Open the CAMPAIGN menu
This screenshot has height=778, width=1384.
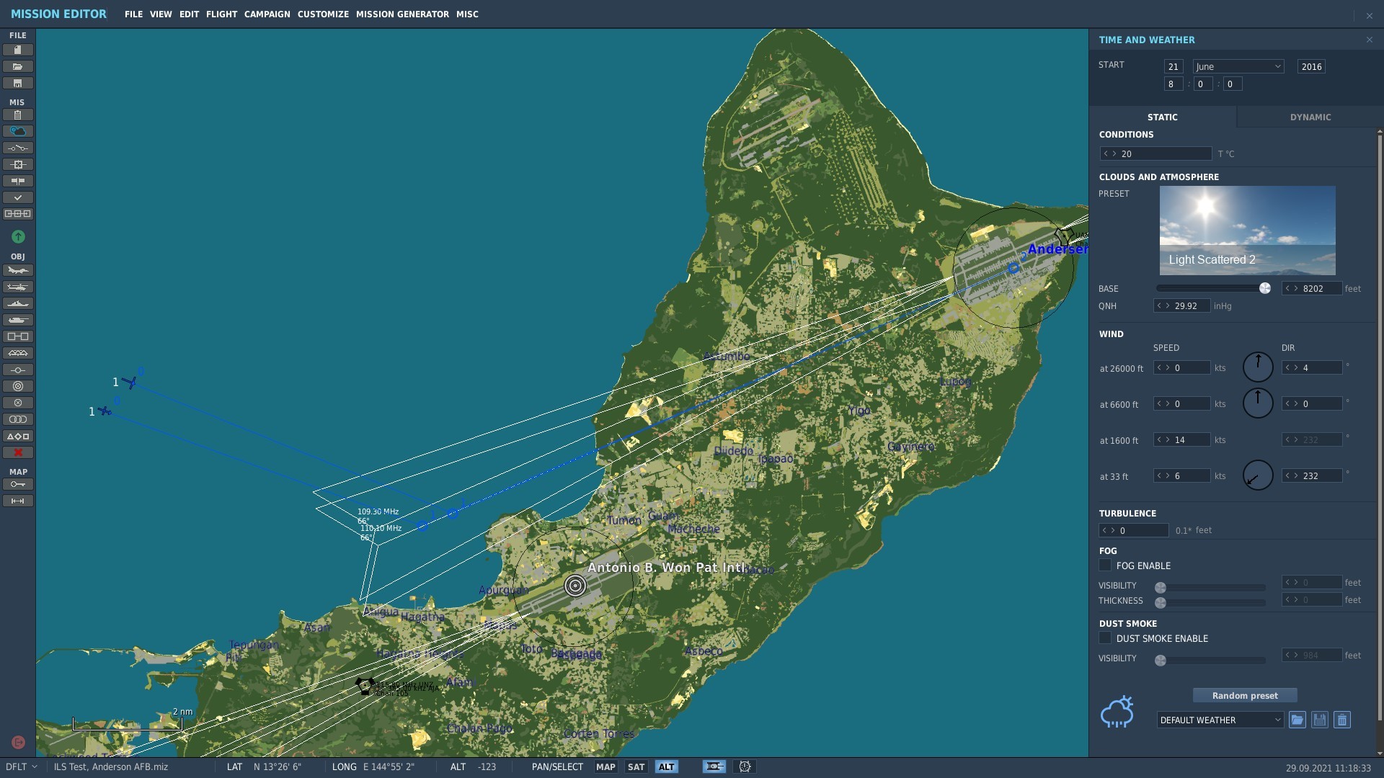tap(267, 14)
